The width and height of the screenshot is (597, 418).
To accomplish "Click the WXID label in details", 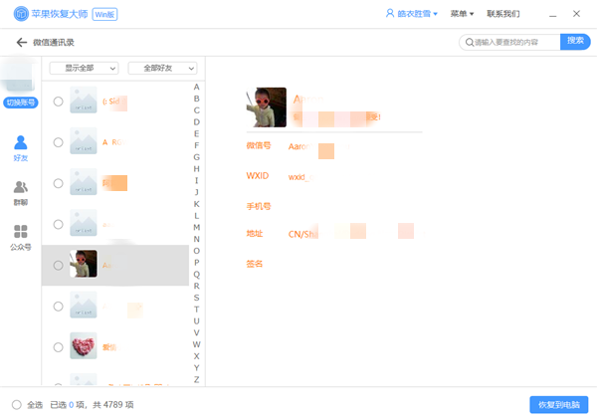I will pyautogui.click(x=258, y=176).
